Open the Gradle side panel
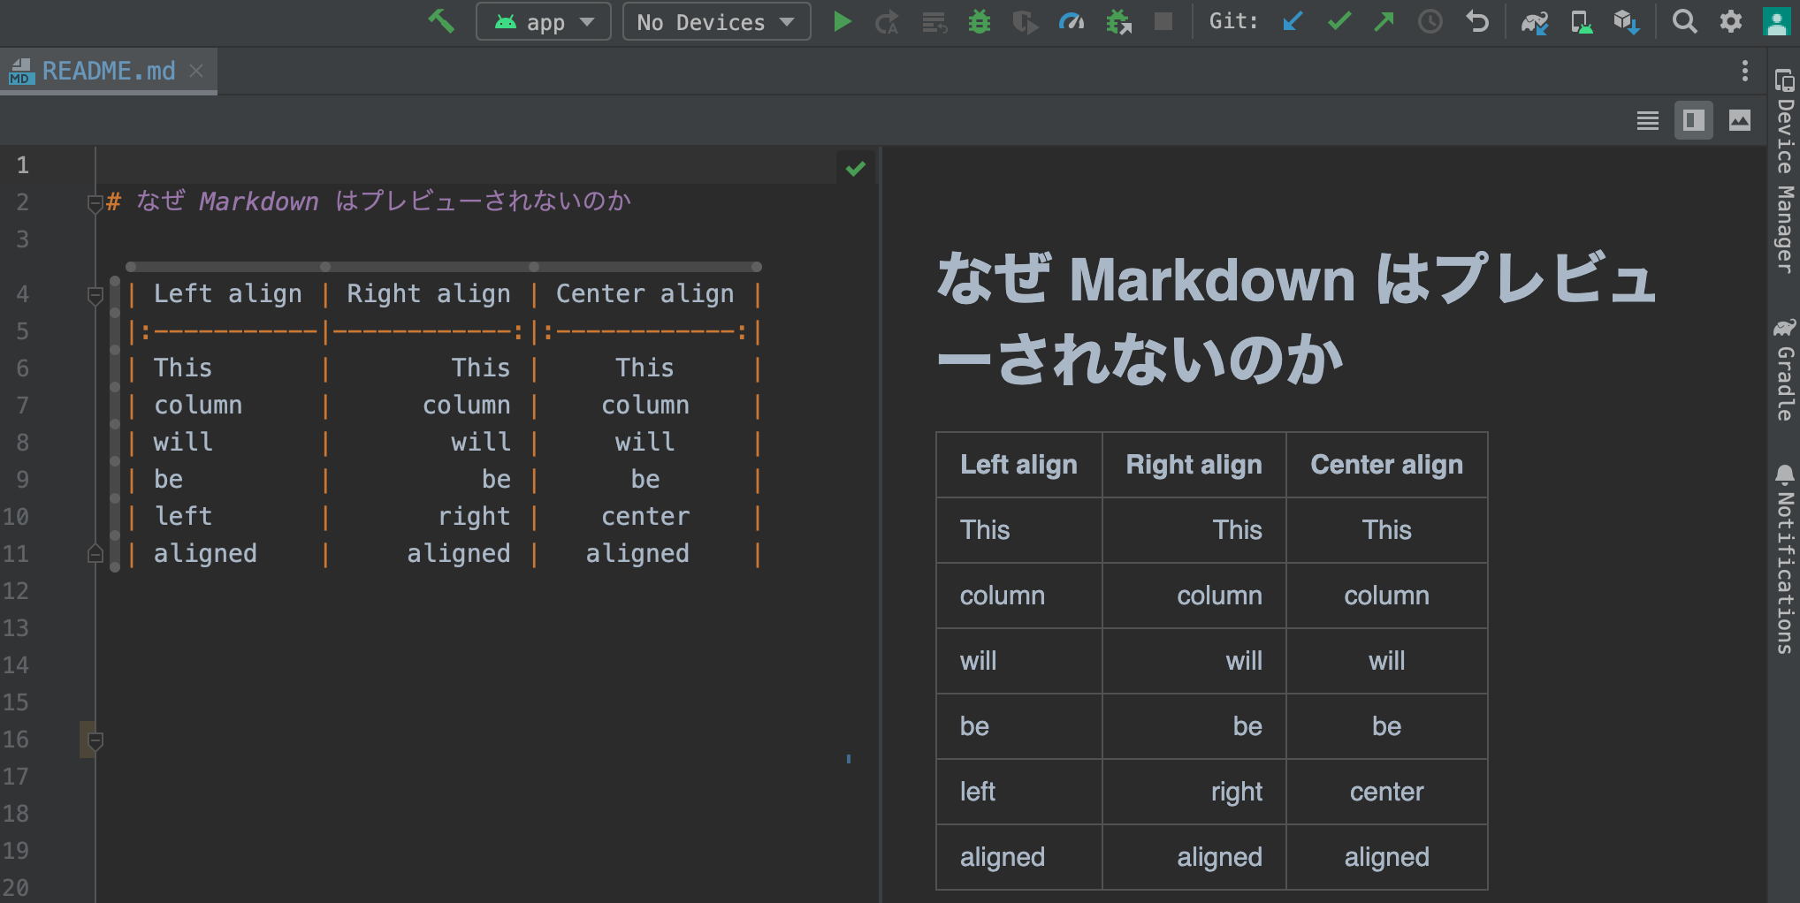The height and width of the screenshot is (903, 1800). [x=1784, y=369]
